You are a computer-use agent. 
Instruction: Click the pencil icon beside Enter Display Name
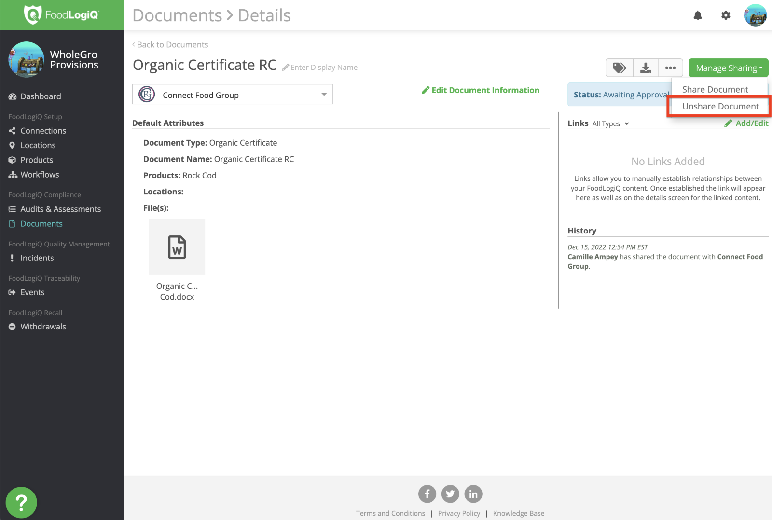tap(286, 68)
